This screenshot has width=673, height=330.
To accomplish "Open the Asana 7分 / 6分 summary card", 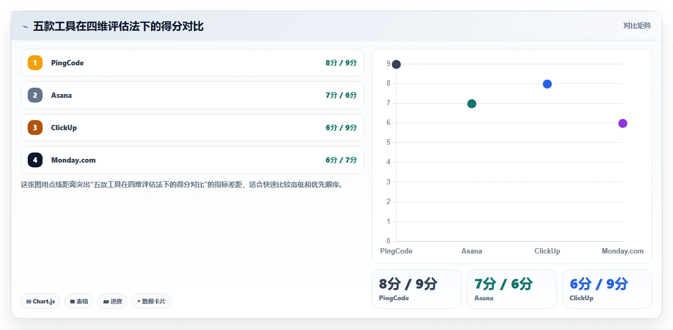I will click(512, 289).
